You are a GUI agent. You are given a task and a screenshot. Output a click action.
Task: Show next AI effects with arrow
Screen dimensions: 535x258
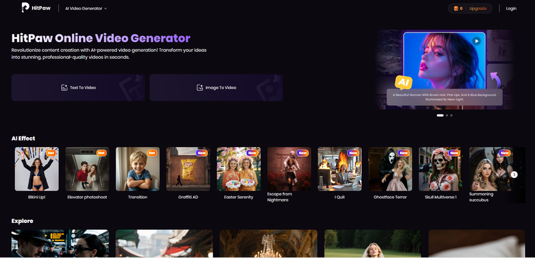514,174
